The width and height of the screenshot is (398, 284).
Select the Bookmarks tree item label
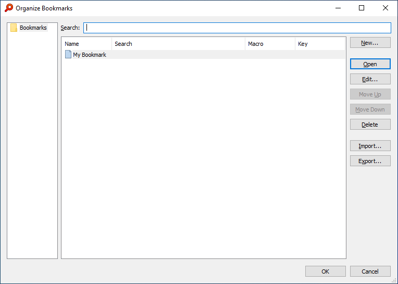pos(33,28)
